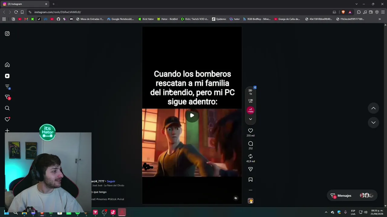Open the Epidemic bookmark

pyautogui.click(x=219, y=19)
